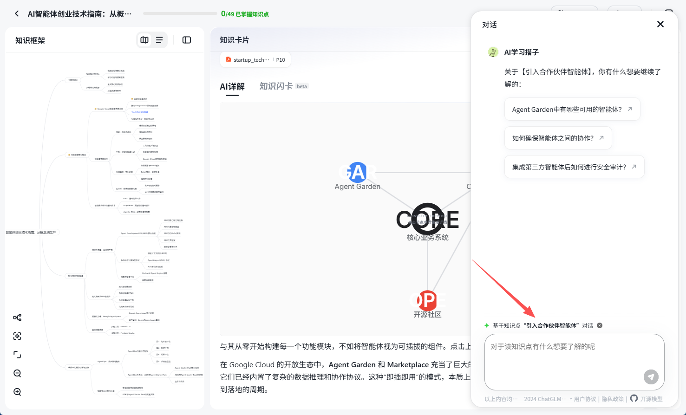The width and height of the screenshot is (686, 415).
Task: Click the node layout structure icon
Action: (x=17, y=318)
